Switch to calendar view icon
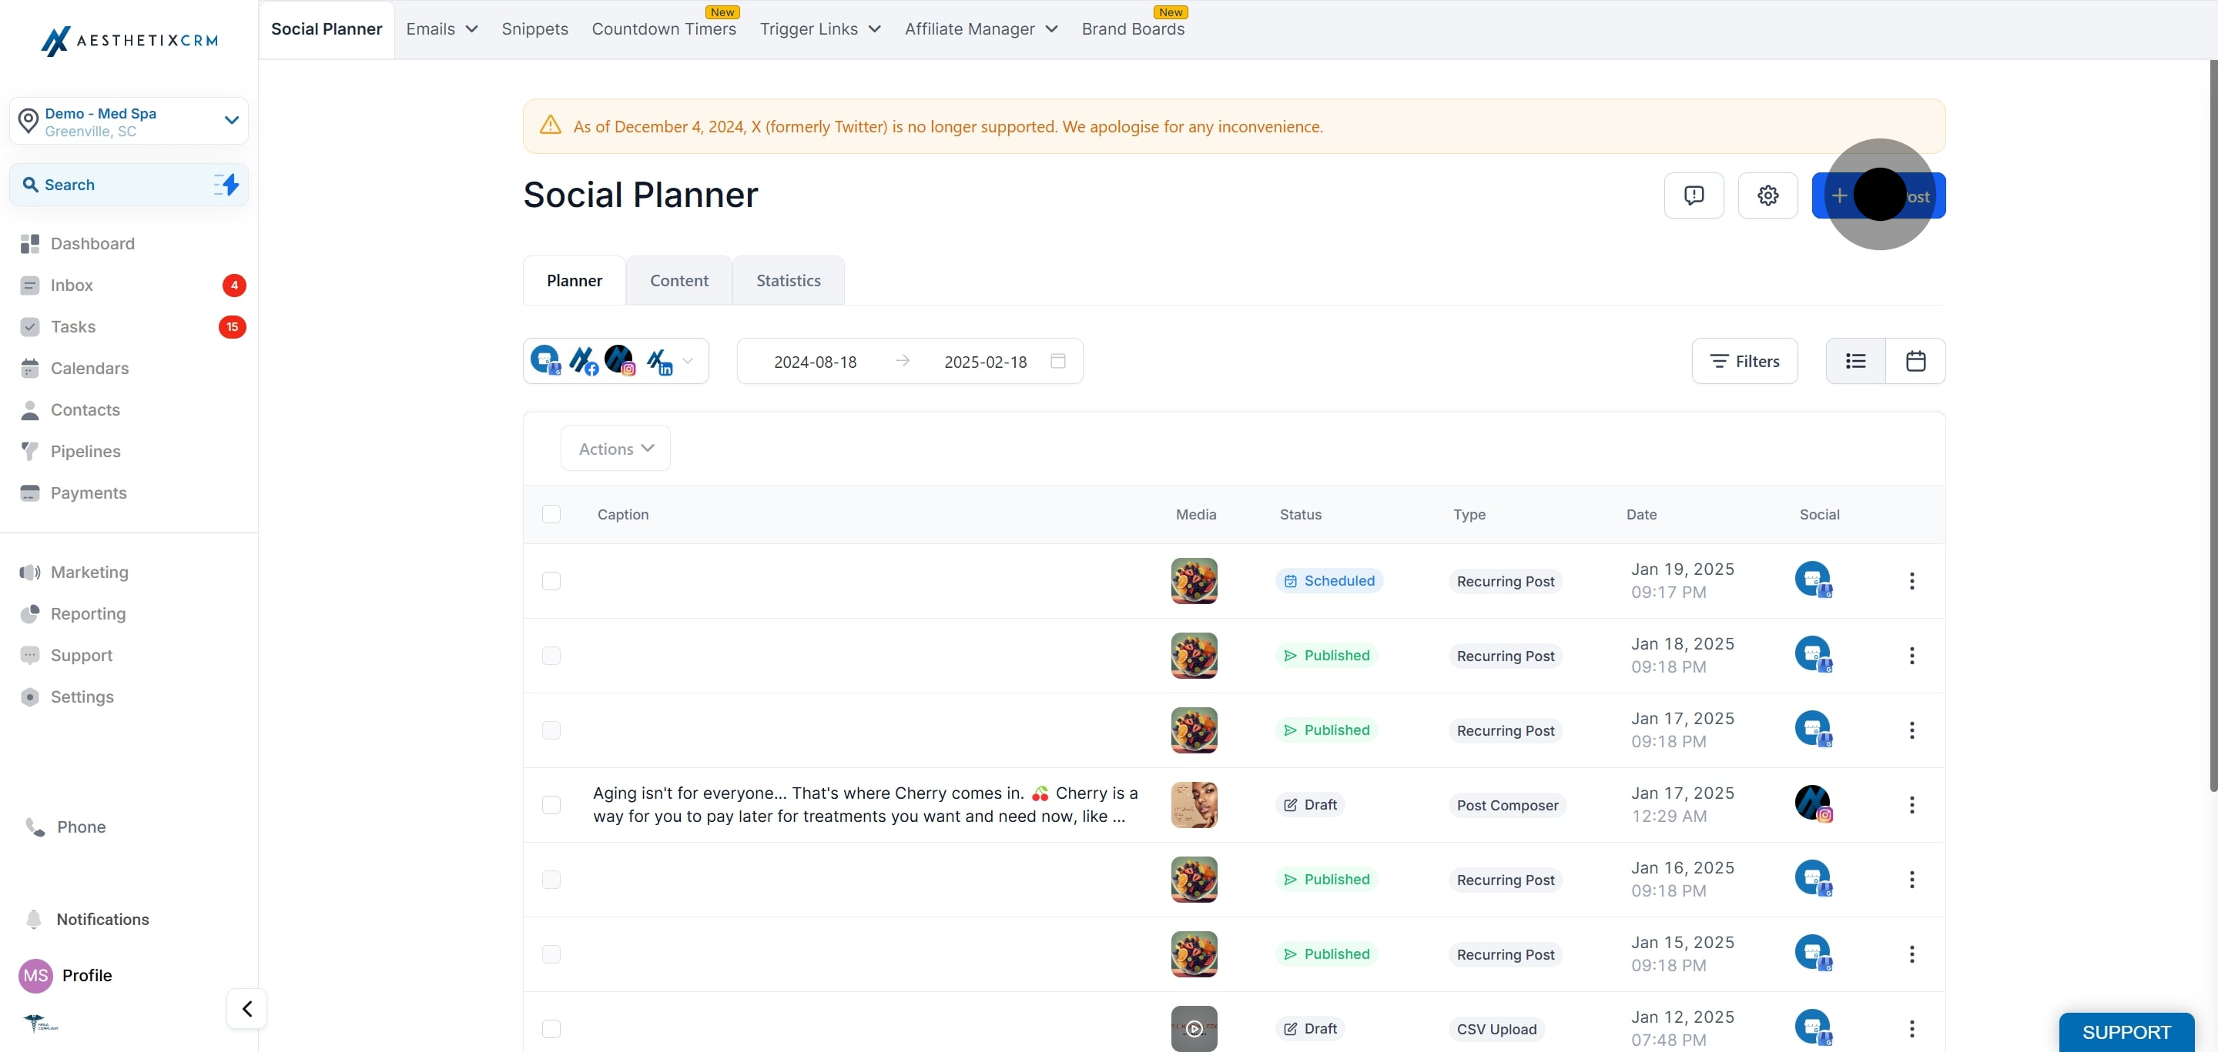Screen dimensions: 2218x1052 pos(1915,361)
